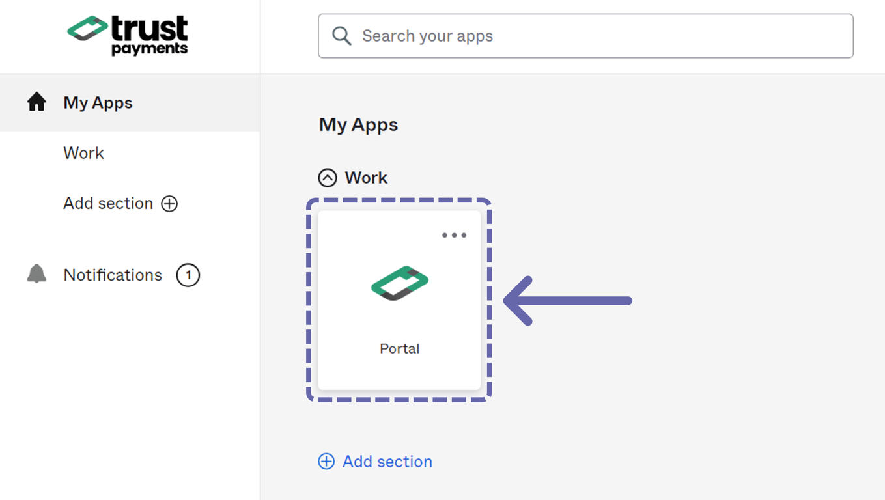Collapse the Work section chevron
The height and width of the screenshot is (500, 885).
(x=328, y=178)
